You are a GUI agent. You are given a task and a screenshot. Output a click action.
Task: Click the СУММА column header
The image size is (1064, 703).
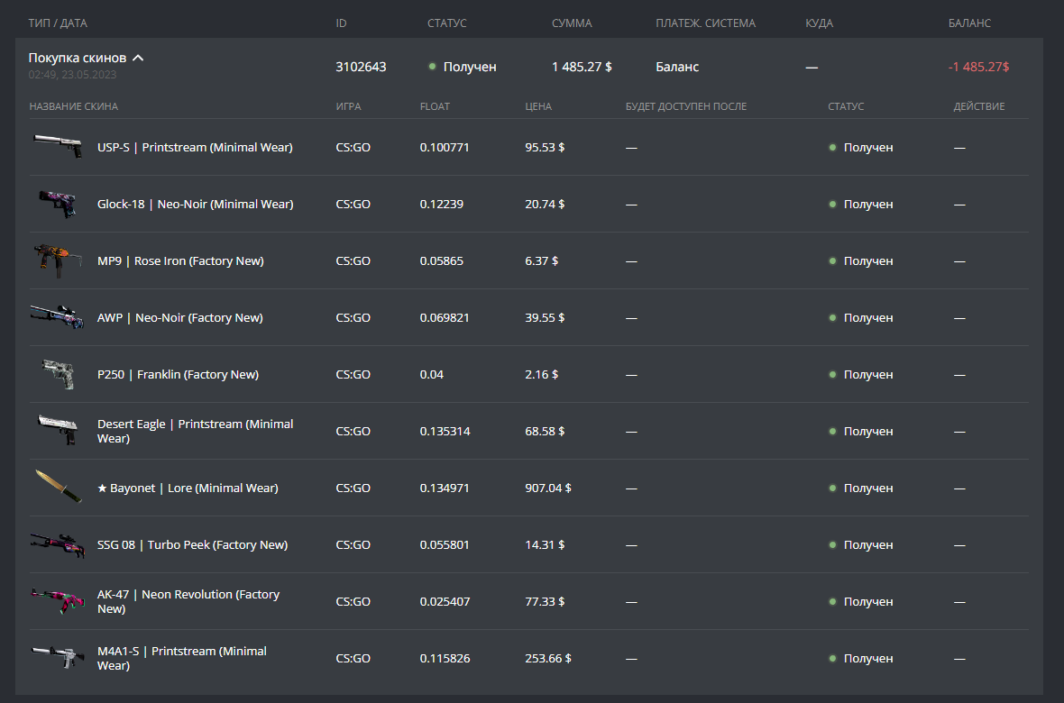tap(572, 23)
